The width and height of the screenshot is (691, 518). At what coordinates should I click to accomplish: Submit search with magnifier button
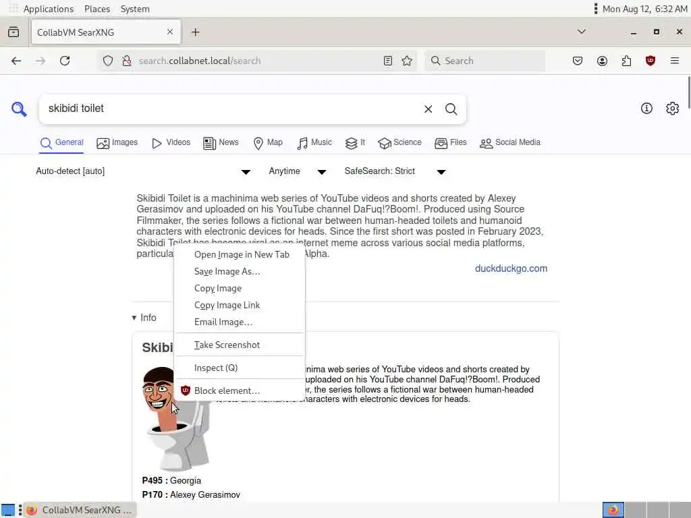coord(451,109)
